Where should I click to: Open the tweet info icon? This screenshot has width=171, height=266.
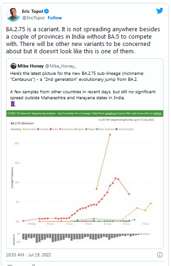pos(160,255)
